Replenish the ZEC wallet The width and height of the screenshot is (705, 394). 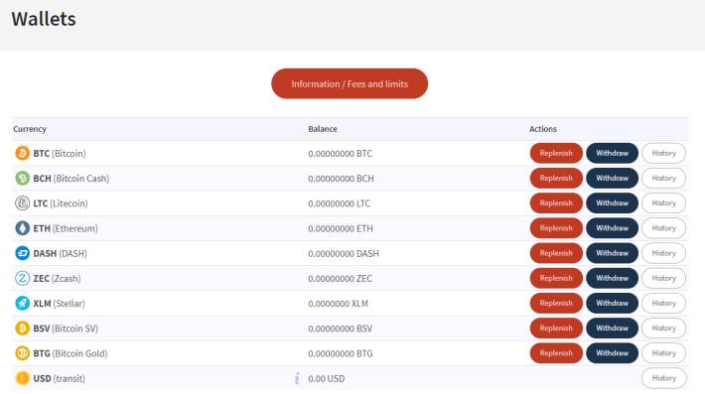click(x=556, y=278)
